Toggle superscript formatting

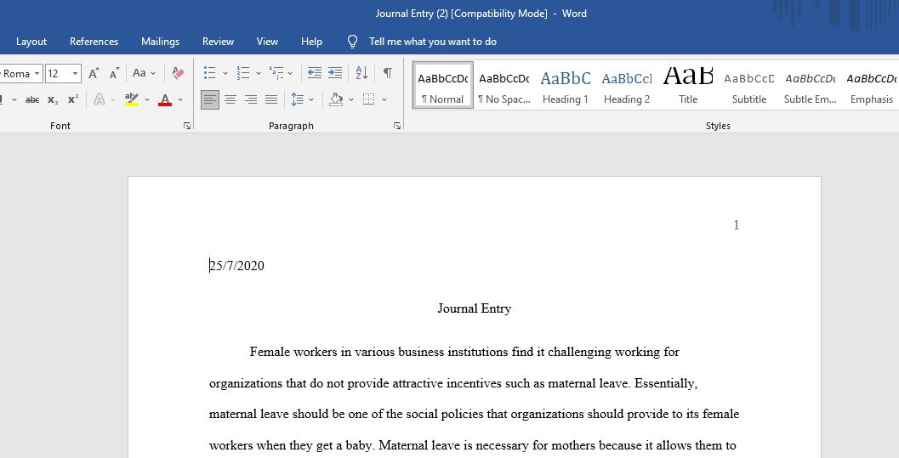tap(73, 99)
